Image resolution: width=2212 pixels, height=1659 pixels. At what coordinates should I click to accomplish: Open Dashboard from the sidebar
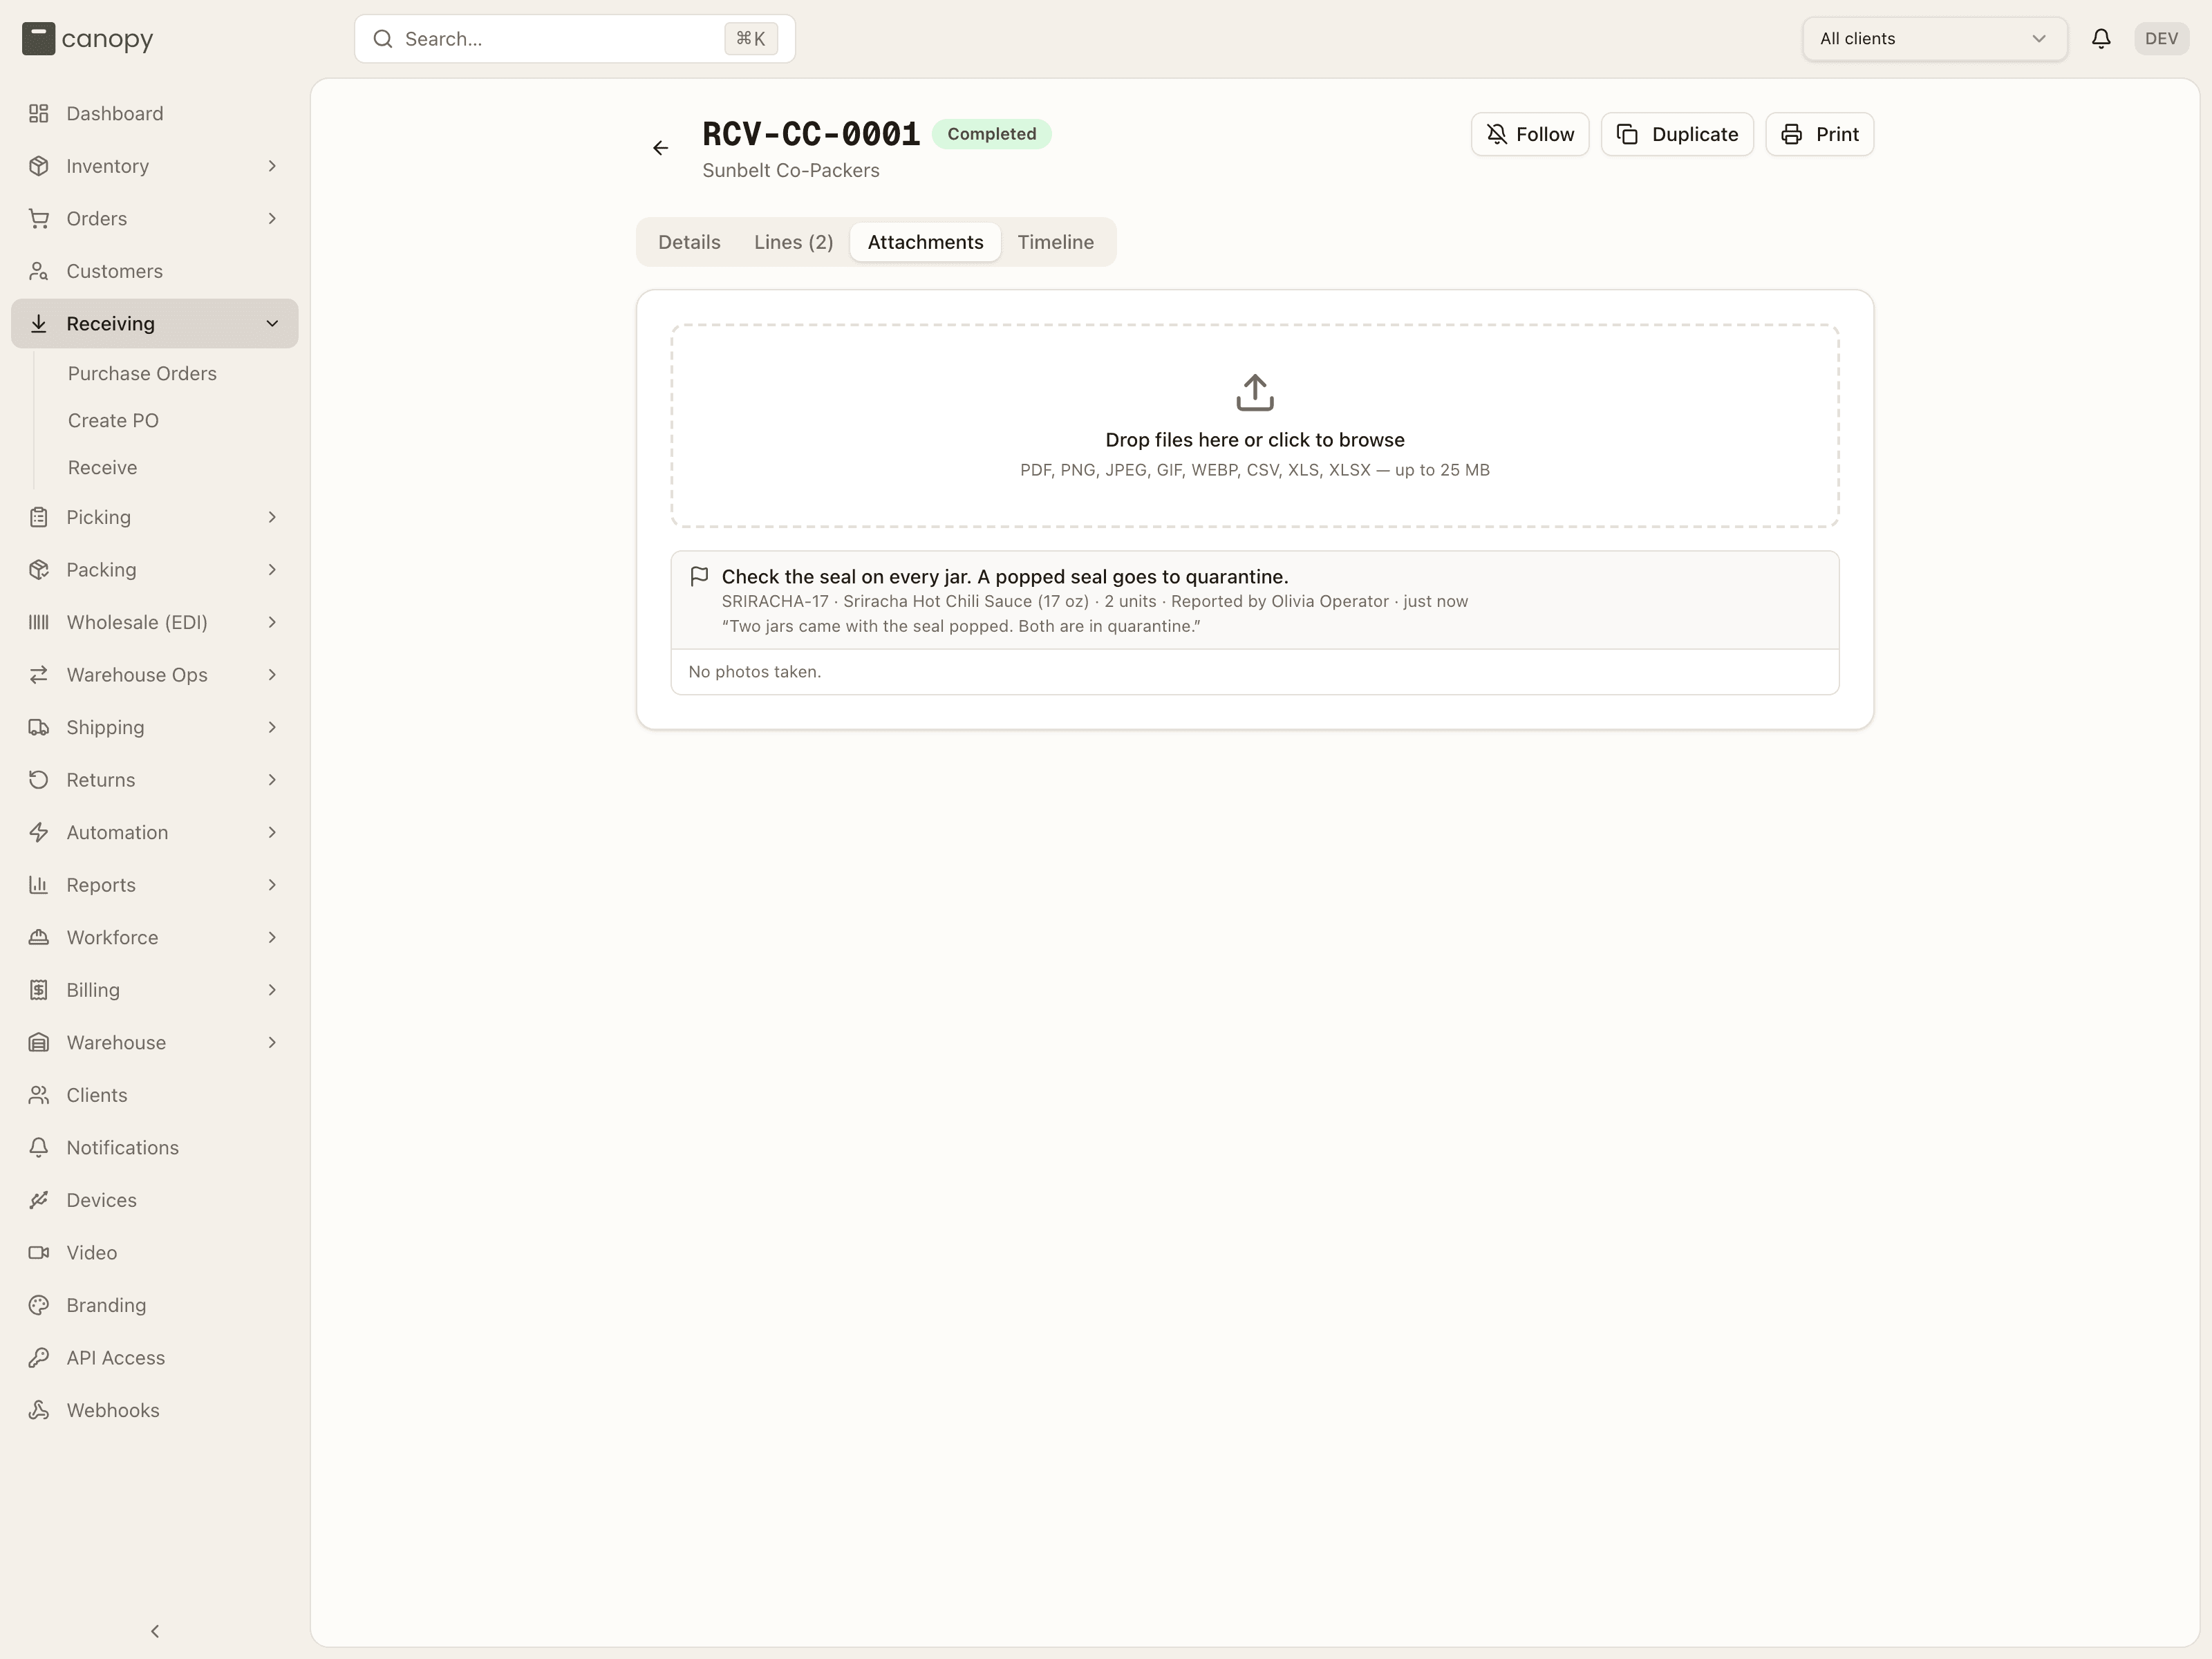point(155,113)
